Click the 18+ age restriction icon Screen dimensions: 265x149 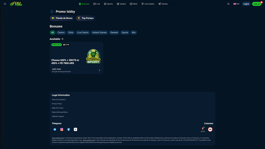[210, 129]
